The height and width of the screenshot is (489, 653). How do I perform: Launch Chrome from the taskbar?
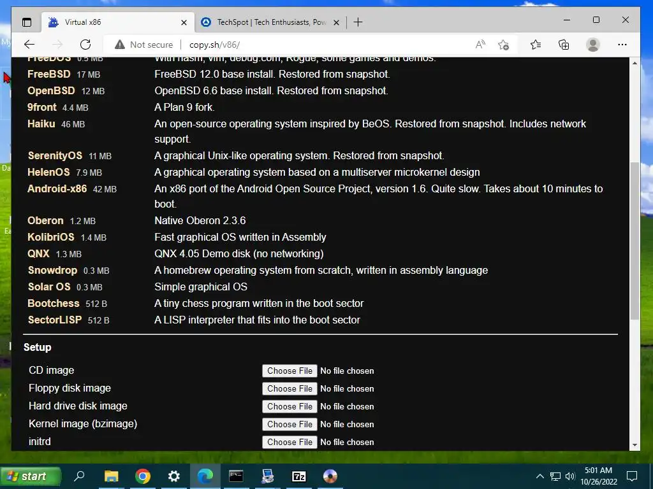coord(142,476)
